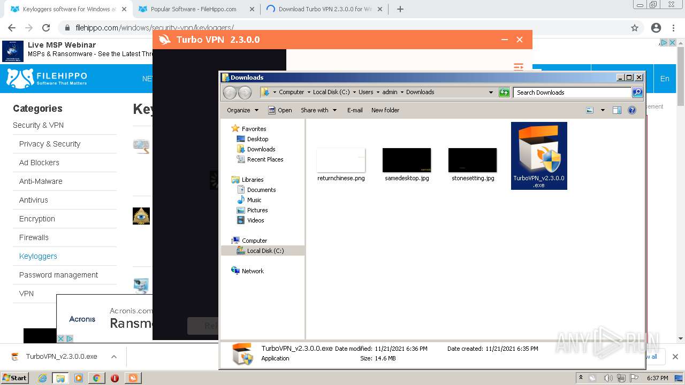The height and width of the screenshot is (385, 685).
Task: Open Antivirus category
Action: [34, 200]
